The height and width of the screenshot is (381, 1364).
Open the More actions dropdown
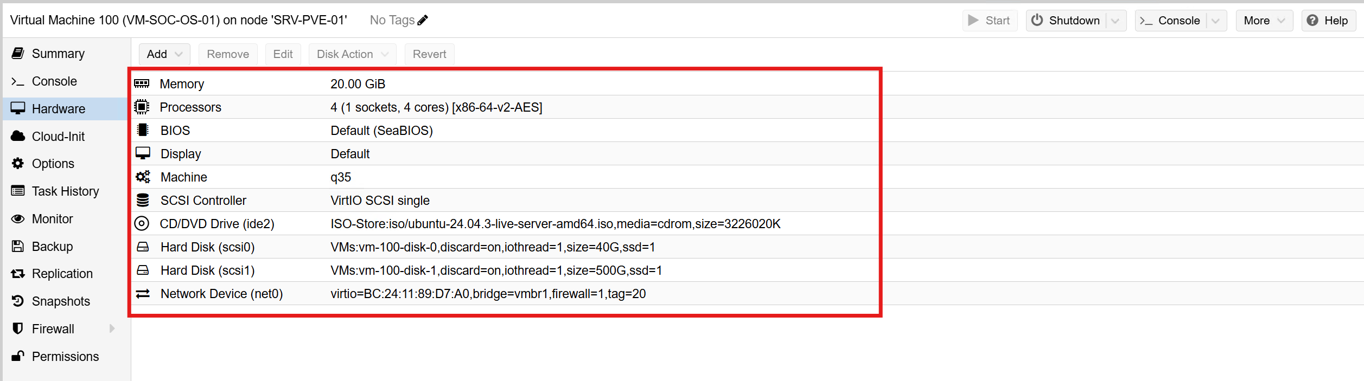(1264, 21)
